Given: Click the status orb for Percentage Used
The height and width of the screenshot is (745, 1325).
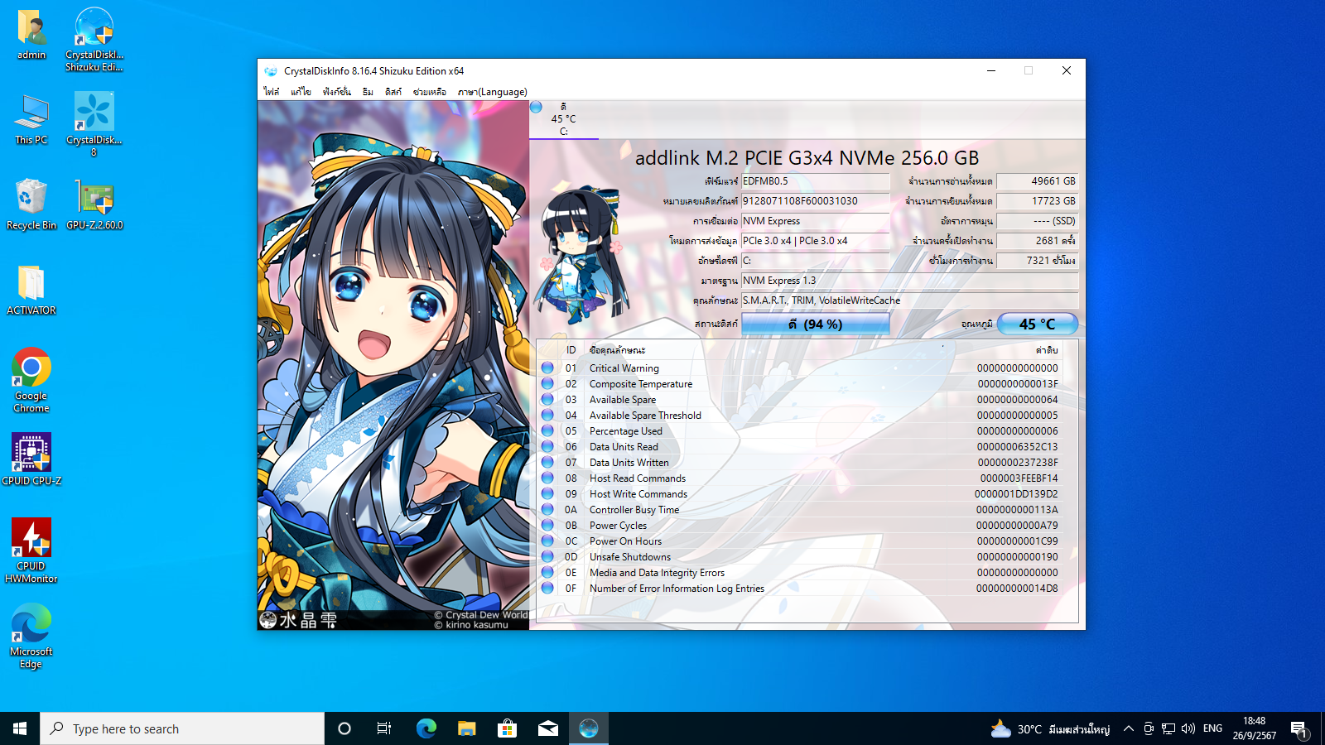Looking at the screenshot, I should point(547,430).
